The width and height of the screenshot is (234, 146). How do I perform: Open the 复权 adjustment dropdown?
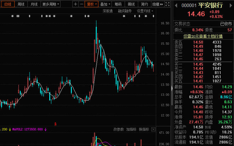(91, 4)
